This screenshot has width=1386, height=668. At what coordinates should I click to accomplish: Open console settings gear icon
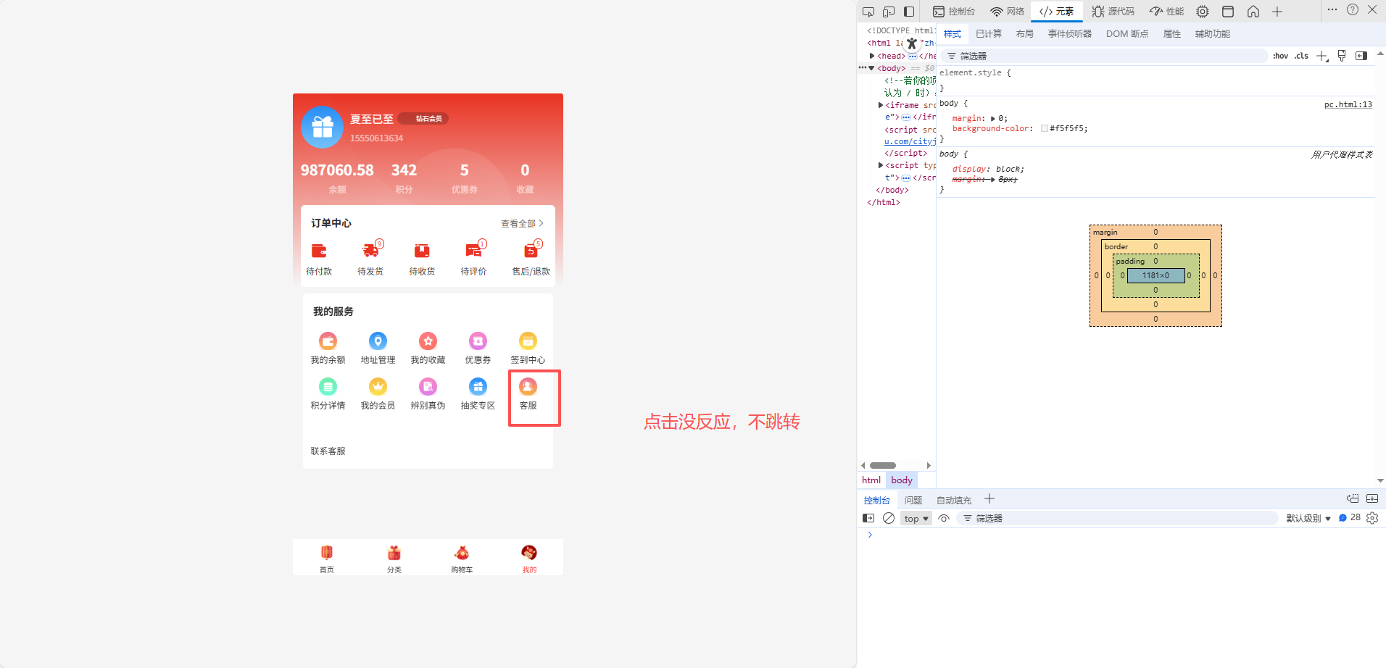click(1372, 518)
